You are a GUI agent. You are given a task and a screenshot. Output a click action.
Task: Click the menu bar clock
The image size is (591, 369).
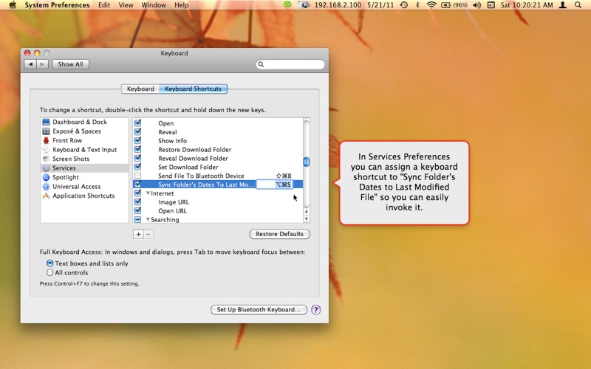tap(527, 5)
